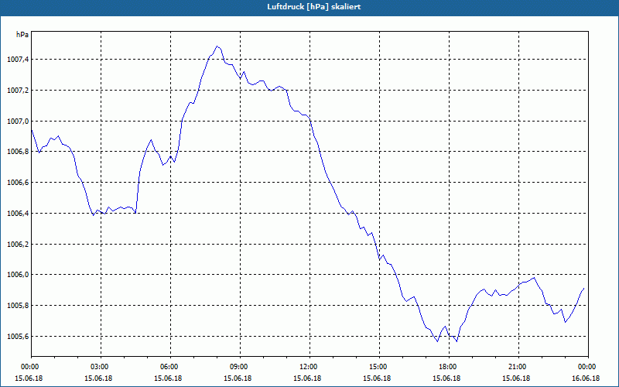Select the 1007,2 y-axis value

click(x=18, y=91)
